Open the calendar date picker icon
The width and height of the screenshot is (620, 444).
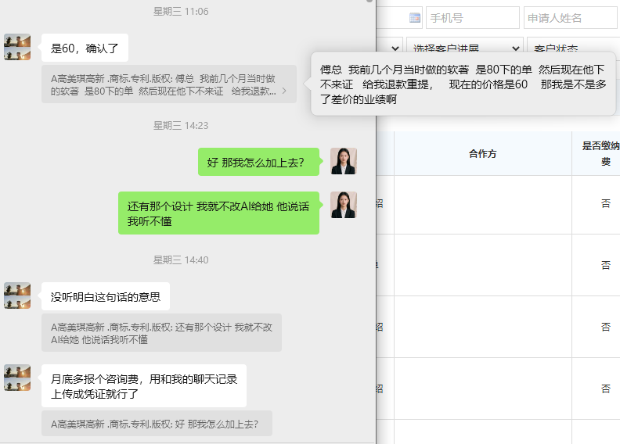415,18
